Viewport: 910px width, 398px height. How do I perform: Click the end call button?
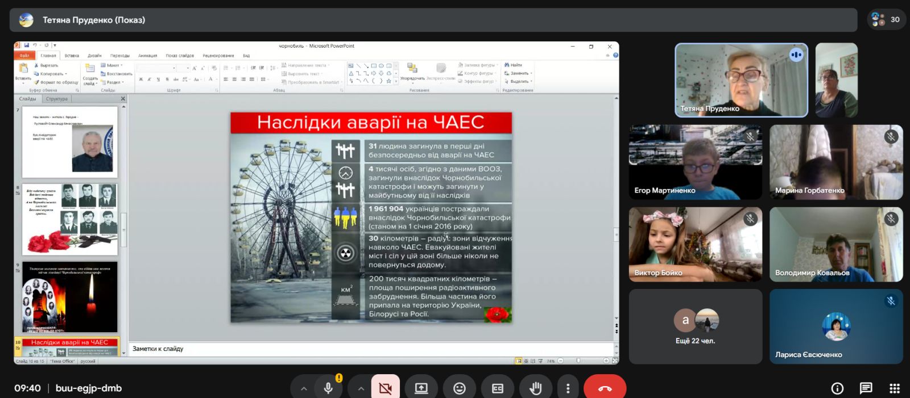pyautogui.click(x=605, y=388)
